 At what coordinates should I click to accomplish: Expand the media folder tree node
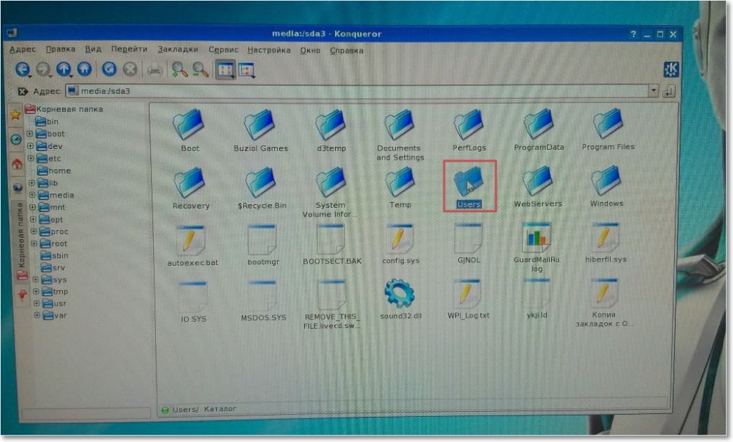tap(33, 195)
